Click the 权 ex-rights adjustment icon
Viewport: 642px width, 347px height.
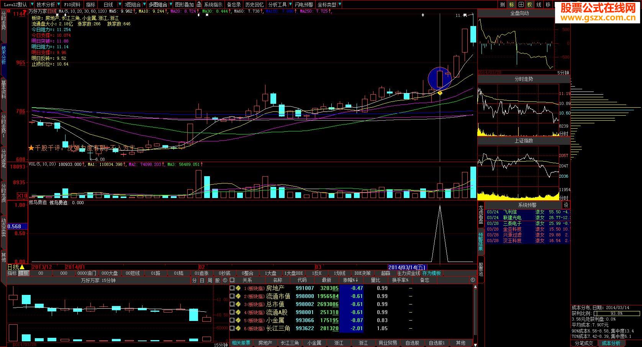(530, 5)
